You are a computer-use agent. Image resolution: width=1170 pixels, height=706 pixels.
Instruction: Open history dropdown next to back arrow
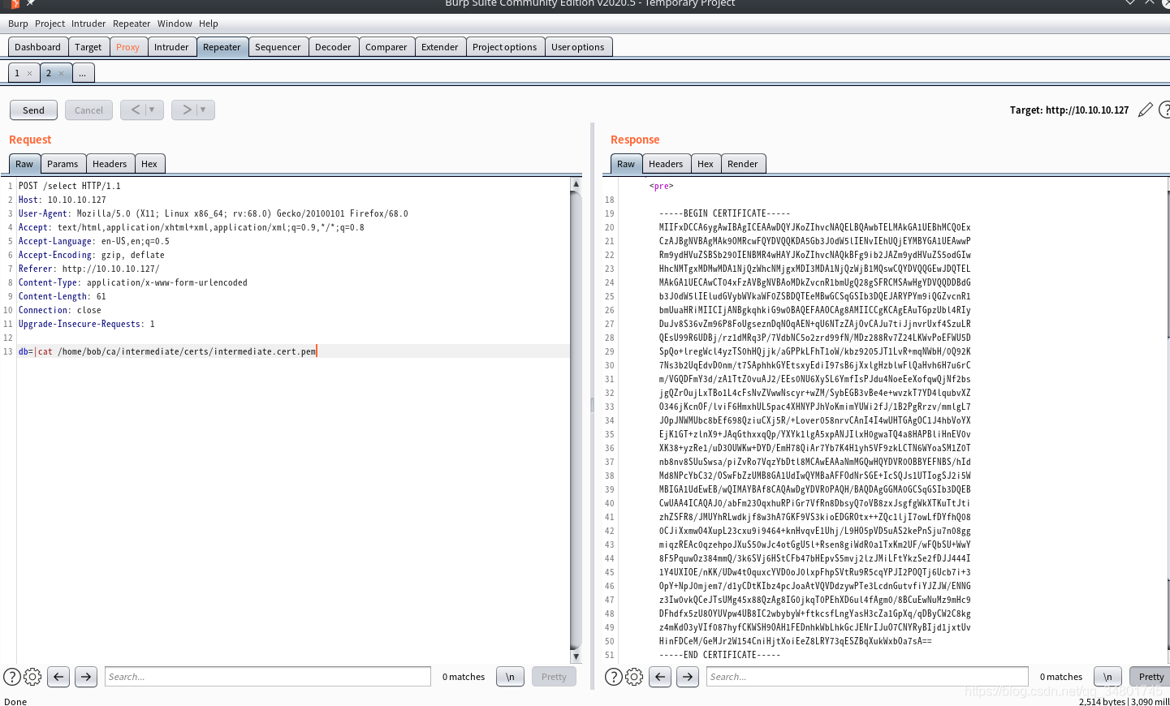(x=153, y=110)
